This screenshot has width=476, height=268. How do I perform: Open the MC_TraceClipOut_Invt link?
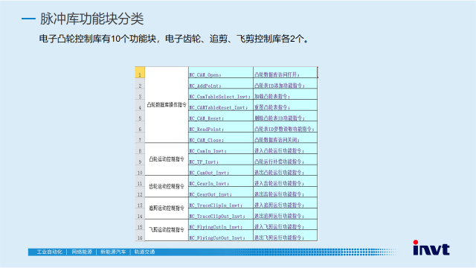click(217, 216)
